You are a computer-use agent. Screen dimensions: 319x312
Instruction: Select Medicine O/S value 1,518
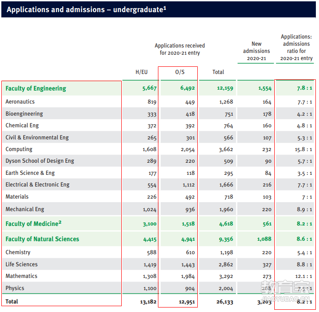[x=188, y=224]
